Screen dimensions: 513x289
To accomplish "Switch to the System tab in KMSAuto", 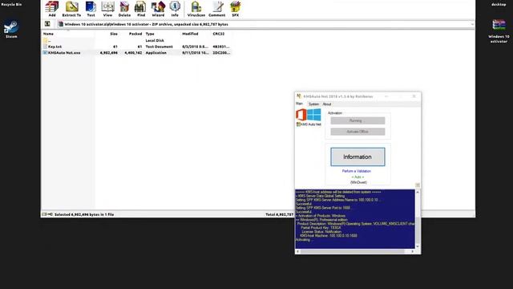I will tap(313, 104).
